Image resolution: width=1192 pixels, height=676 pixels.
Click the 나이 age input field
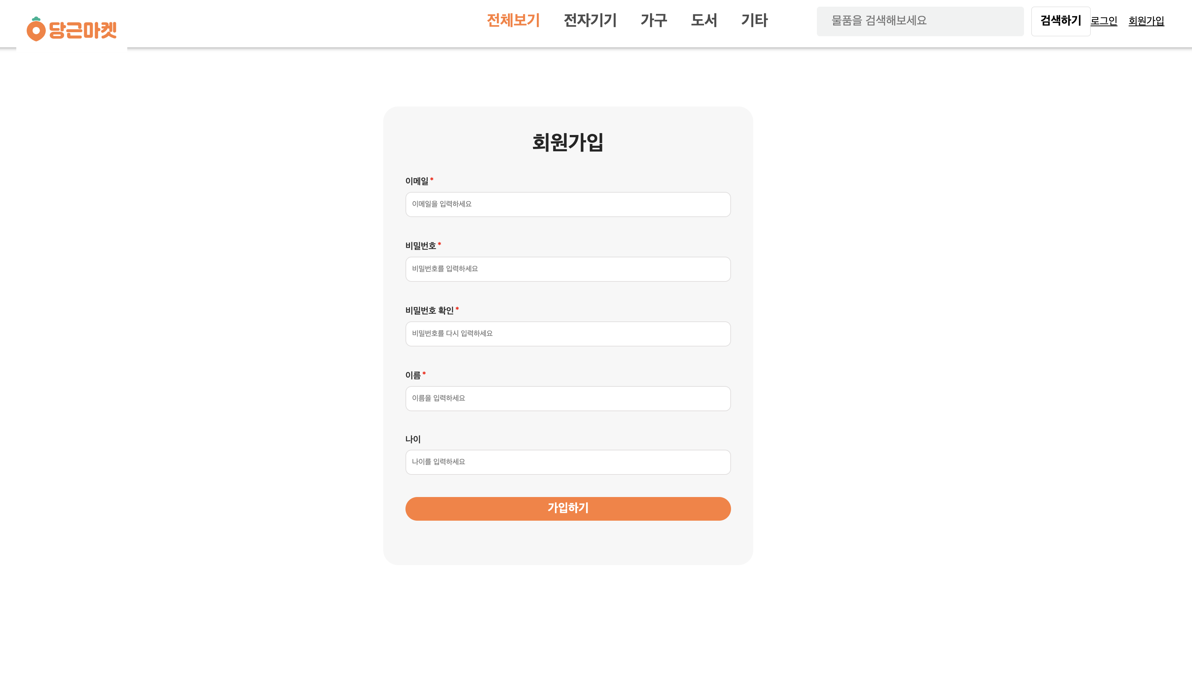point(568,462)
